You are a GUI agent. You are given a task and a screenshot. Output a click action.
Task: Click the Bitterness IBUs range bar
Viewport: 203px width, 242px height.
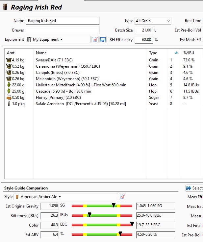point(102,216)
